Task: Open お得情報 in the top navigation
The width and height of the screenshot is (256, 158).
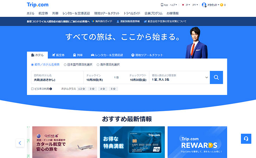Action: point(173,13)
